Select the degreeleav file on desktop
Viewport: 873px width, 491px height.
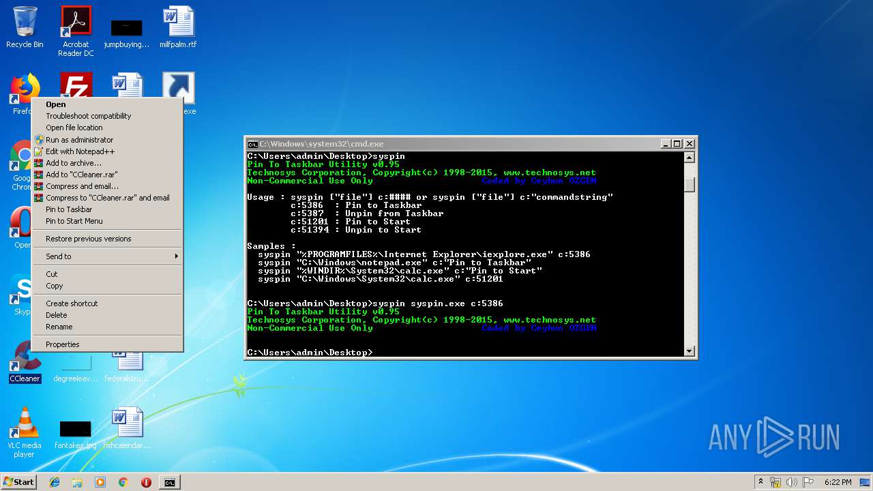pyautogui.click(x=76, y=368)
